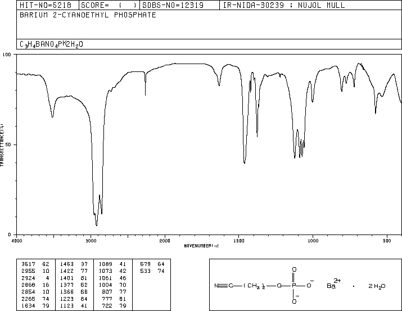The width and height of the screenshot is (402, 311).
Task: Click the TRANSMITTANCE y-axis title
Action: (2, 145)
